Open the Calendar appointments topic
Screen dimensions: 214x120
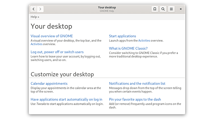pos(49,84)
